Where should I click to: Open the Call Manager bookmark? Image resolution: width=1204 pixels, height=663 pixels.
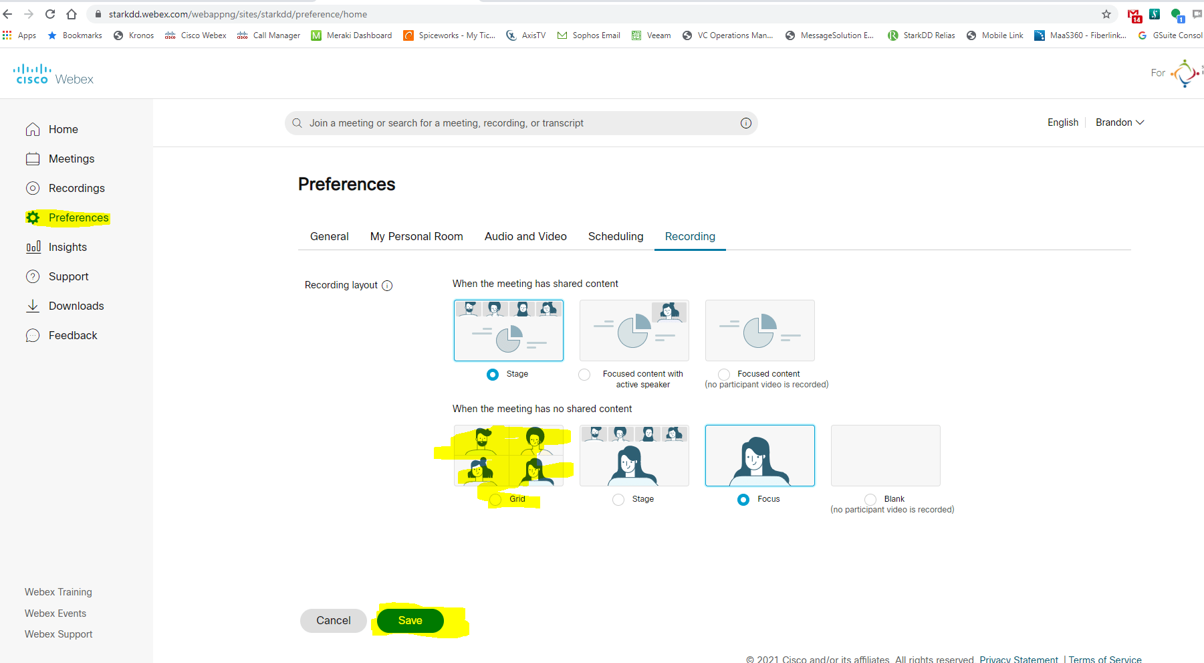pos(269,35)
